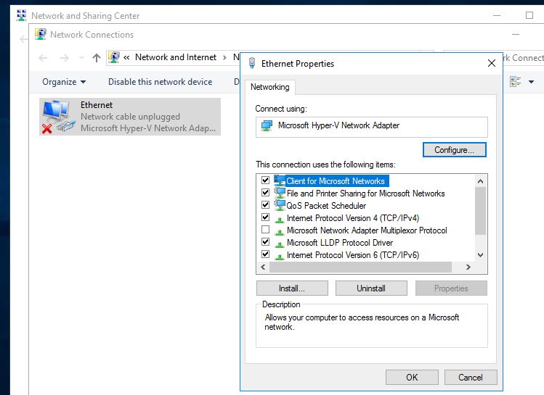Select 'Microsoft Network Adapter Multiplexor Protocol' item
The height and width of the screenshot is (395, 544).
pos(367,230)
